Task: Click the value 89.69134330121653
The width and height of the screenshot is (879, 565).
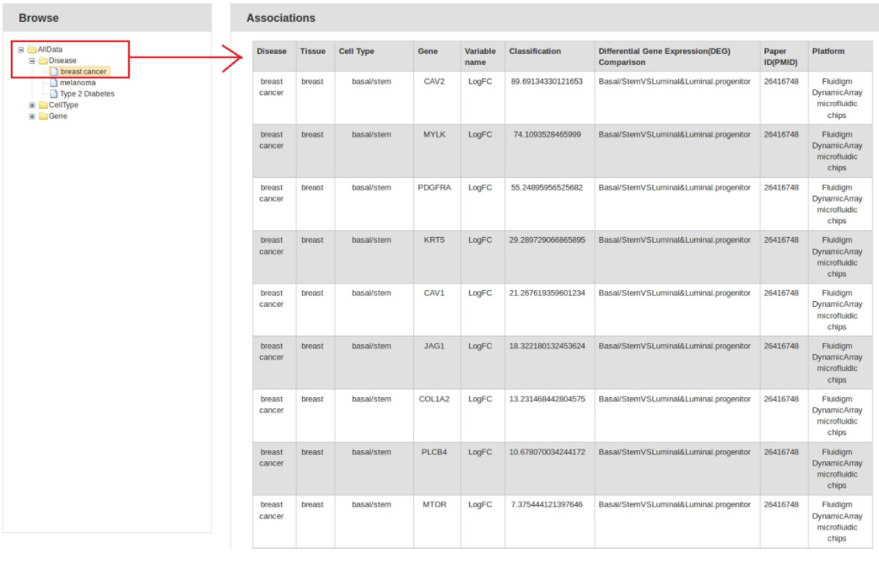Action: (x=547, y=81)
